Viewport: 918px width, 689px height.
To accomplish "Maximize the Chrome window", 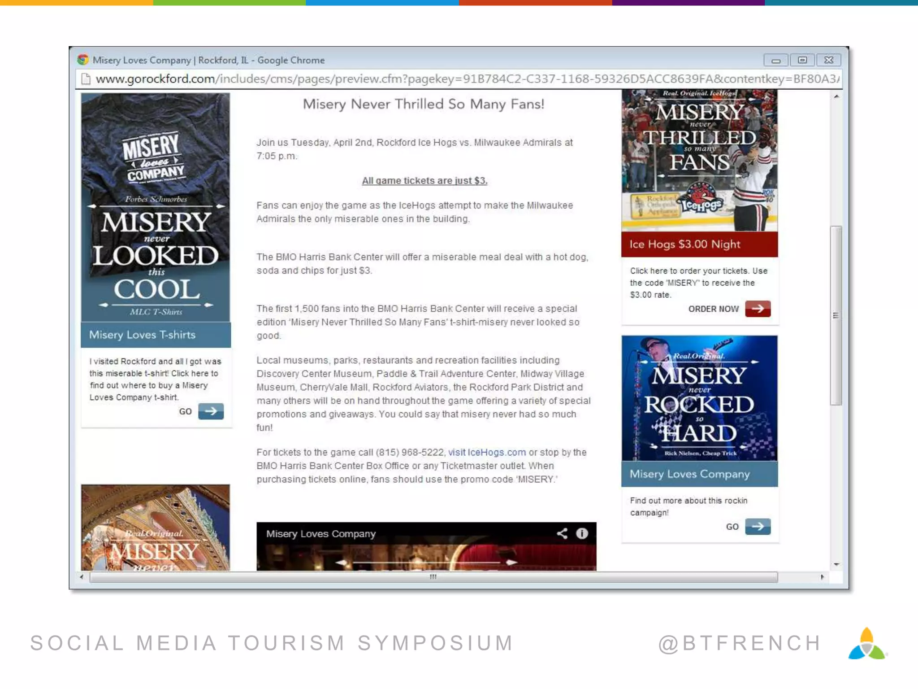I will coord(802,60).
